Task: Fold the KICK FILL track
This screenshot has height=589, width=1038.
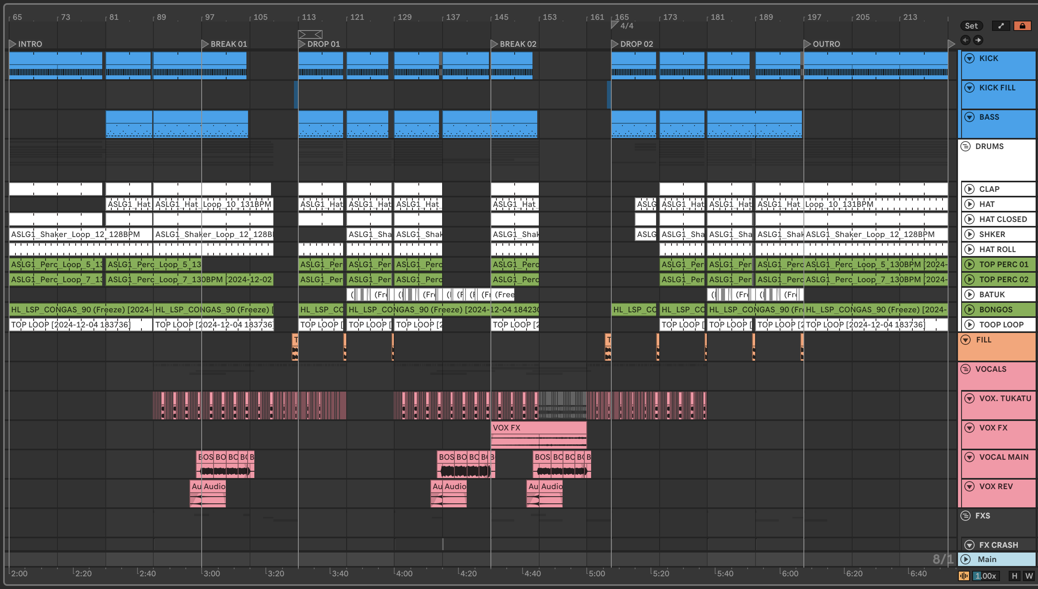Action: click(969, 88)
